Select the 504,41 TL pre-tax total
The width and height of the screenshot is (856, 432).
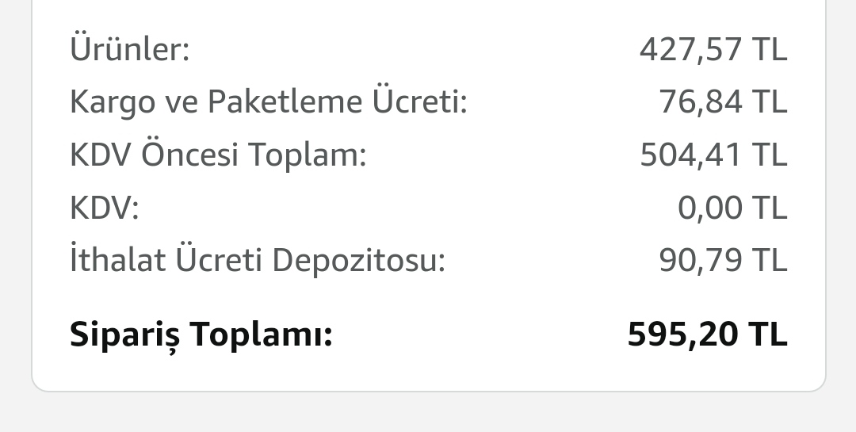(713, 155)
